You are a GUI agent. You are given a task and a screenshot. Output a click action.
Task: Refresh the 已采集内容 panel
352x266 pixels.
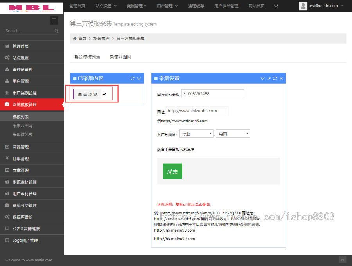[132, 78]
